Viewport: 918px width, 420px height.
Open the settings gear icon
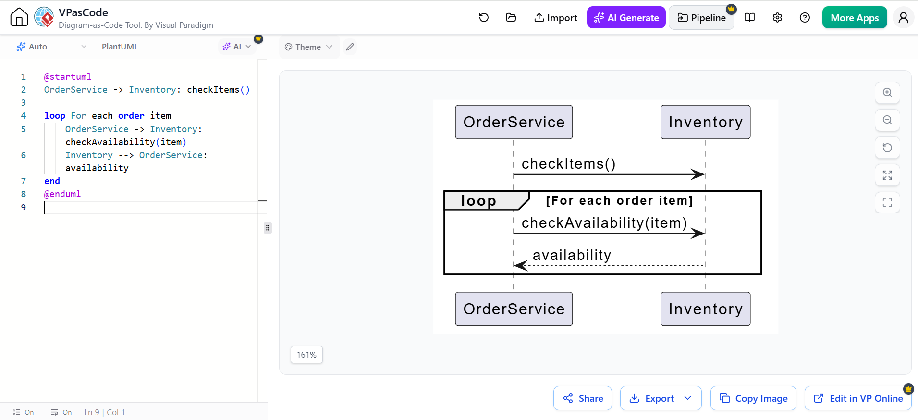777,18
